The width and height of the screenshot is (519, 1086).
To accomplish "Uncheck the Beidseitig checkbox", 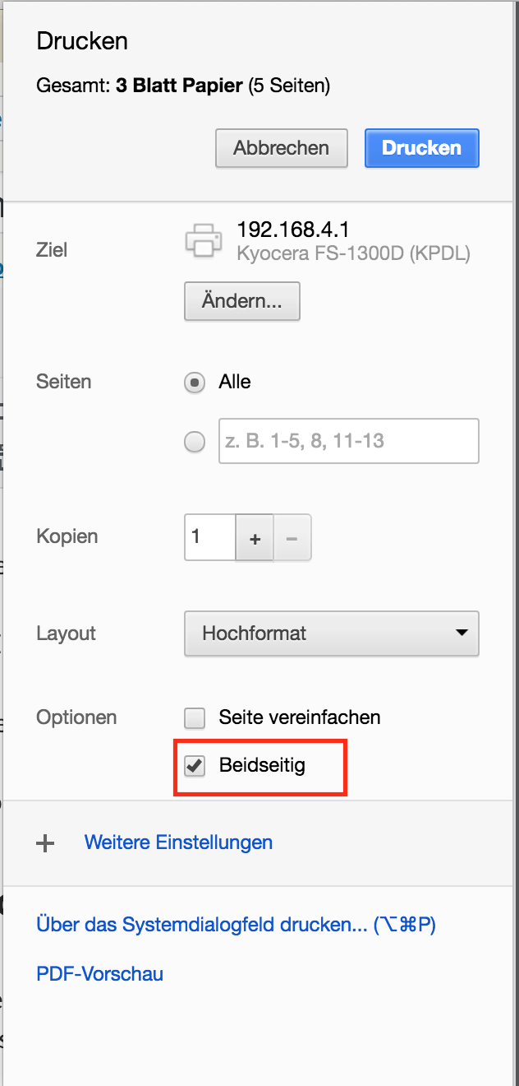I will pos(195,766).
